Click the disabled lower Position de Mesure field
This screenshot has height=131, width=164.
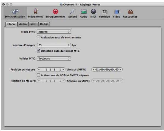(51, 81)
